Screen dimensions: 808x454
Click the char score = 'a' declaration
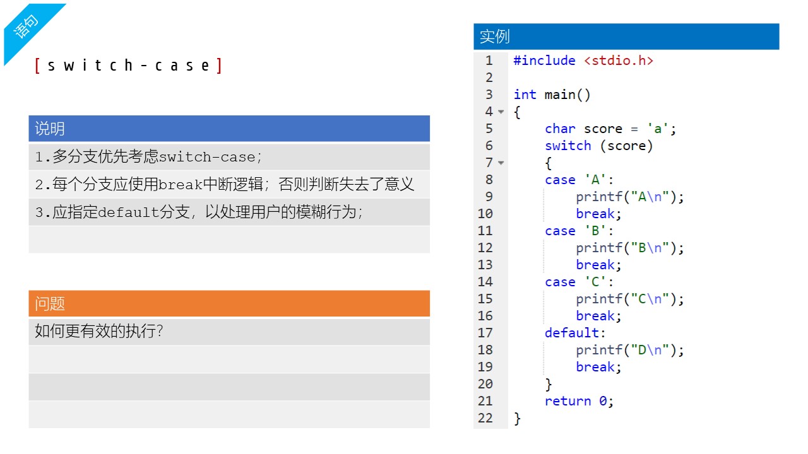[x=610, y=129]
